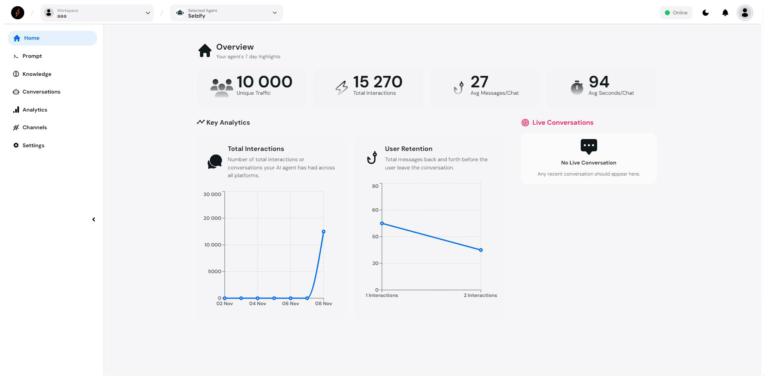Viewport: 768px width, 379px height.
Task: Click the 15 270 Total Interactions value
Action: click(378, 82)
